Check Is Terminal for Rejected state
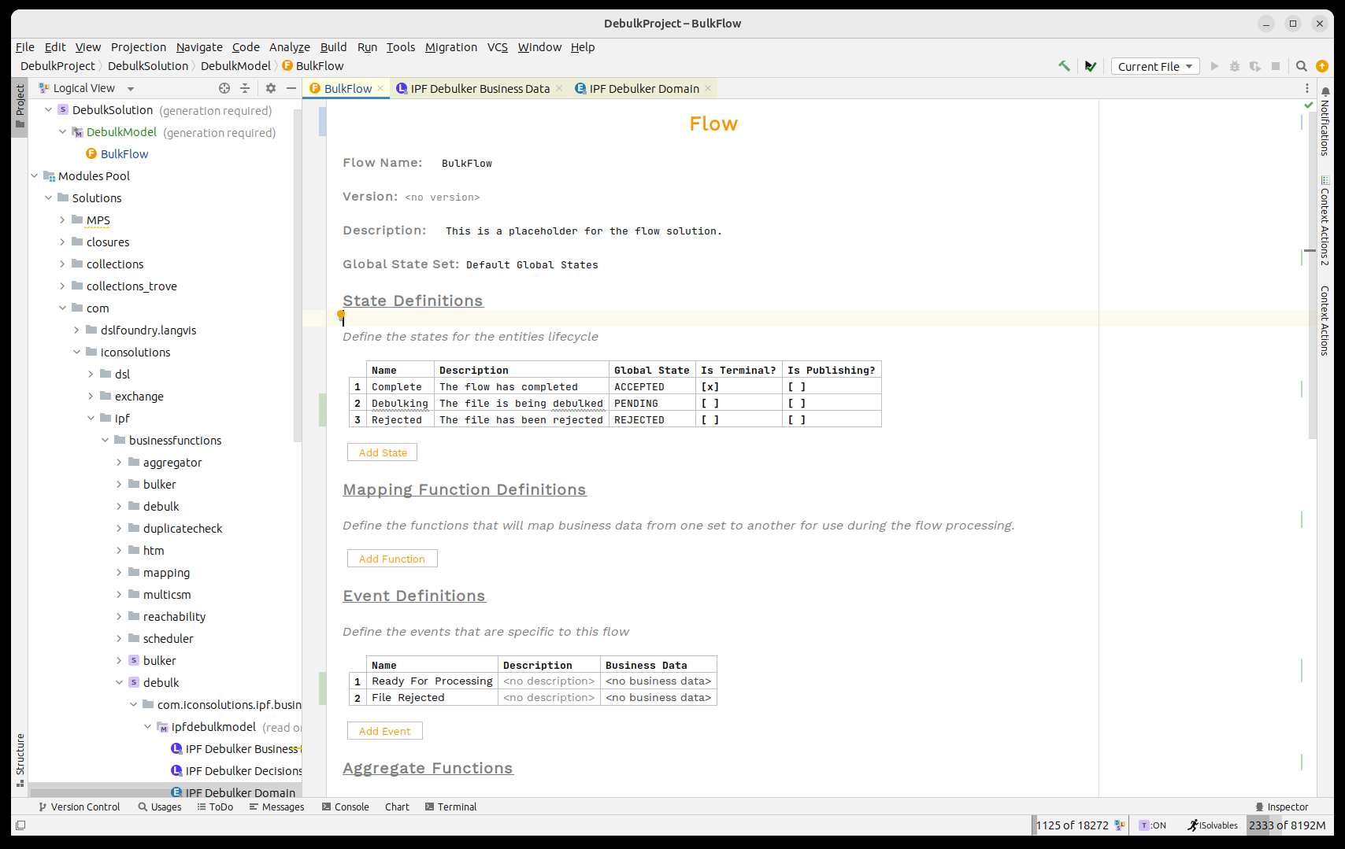Image resolution: width=1345 pixels, height=849 pixels. pos(710,420)
